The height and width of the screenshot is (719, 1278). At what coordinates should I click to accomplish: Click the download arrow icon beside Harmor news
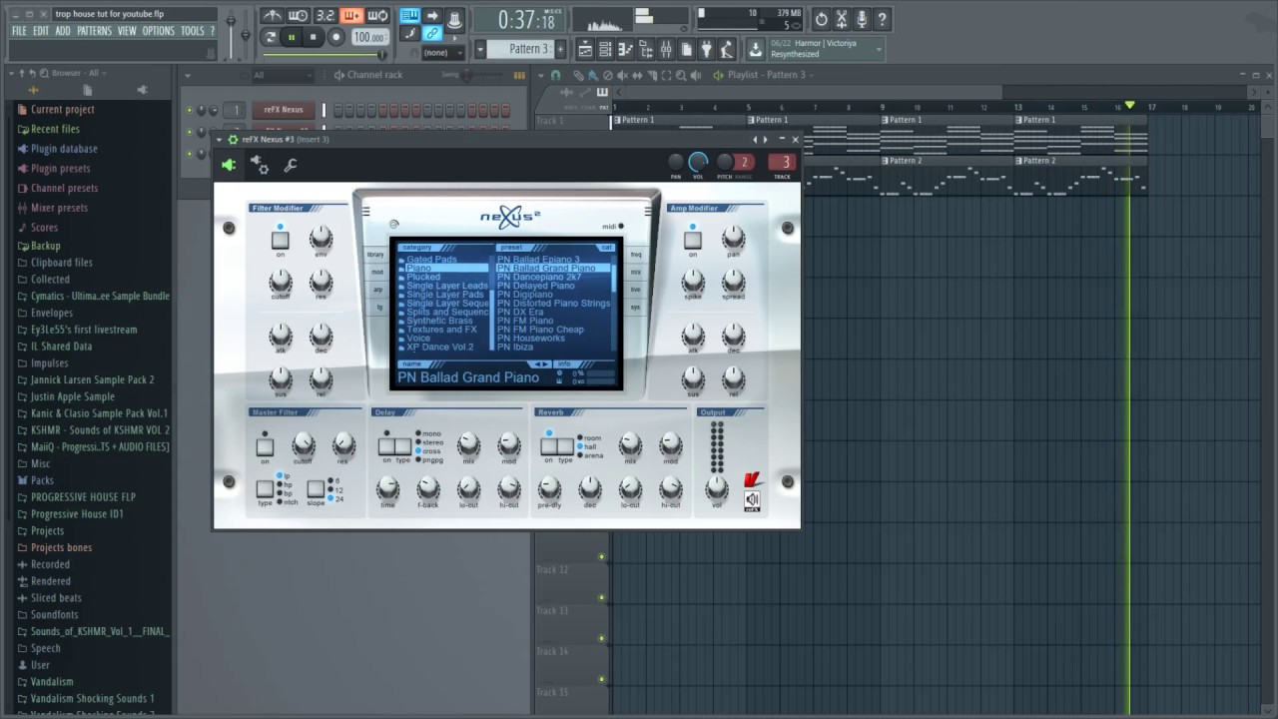tap(756, 49)
